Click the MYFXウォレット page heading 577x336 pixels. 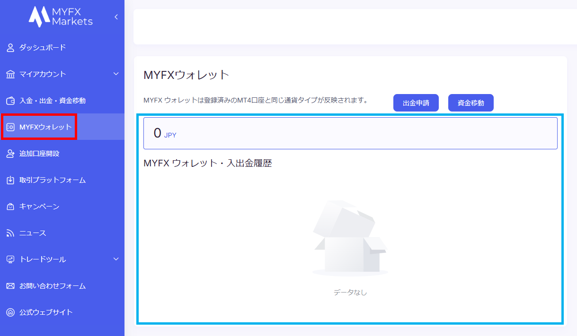point(186,75)
